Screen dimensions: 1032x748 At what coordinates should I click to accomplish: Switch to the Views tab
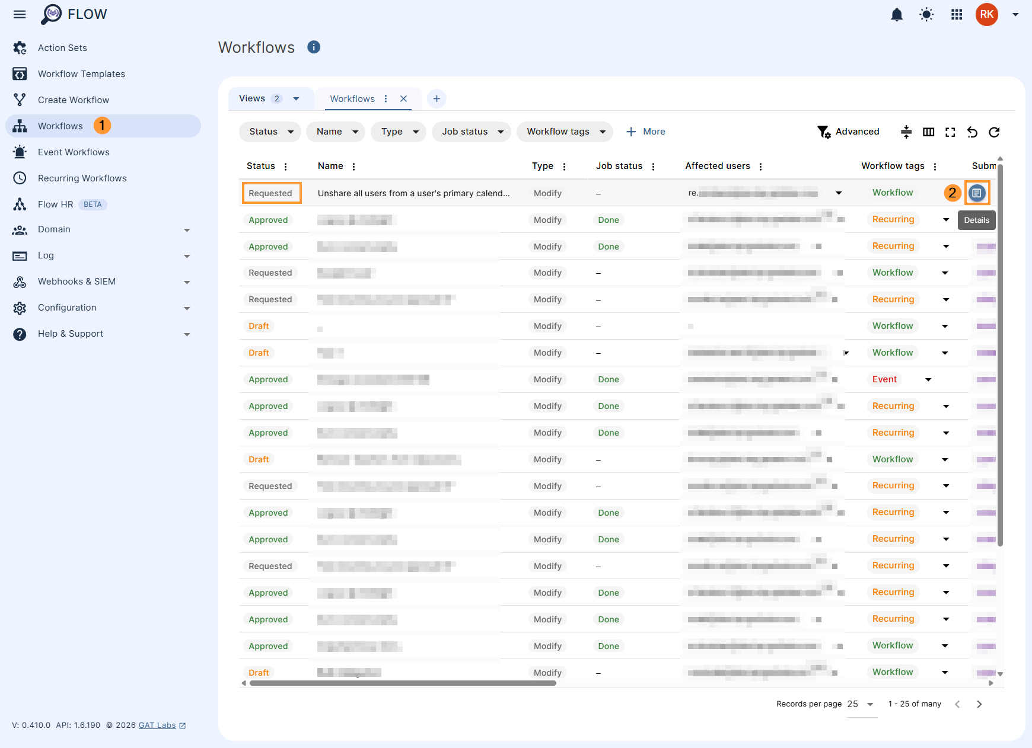coord(264,98)
